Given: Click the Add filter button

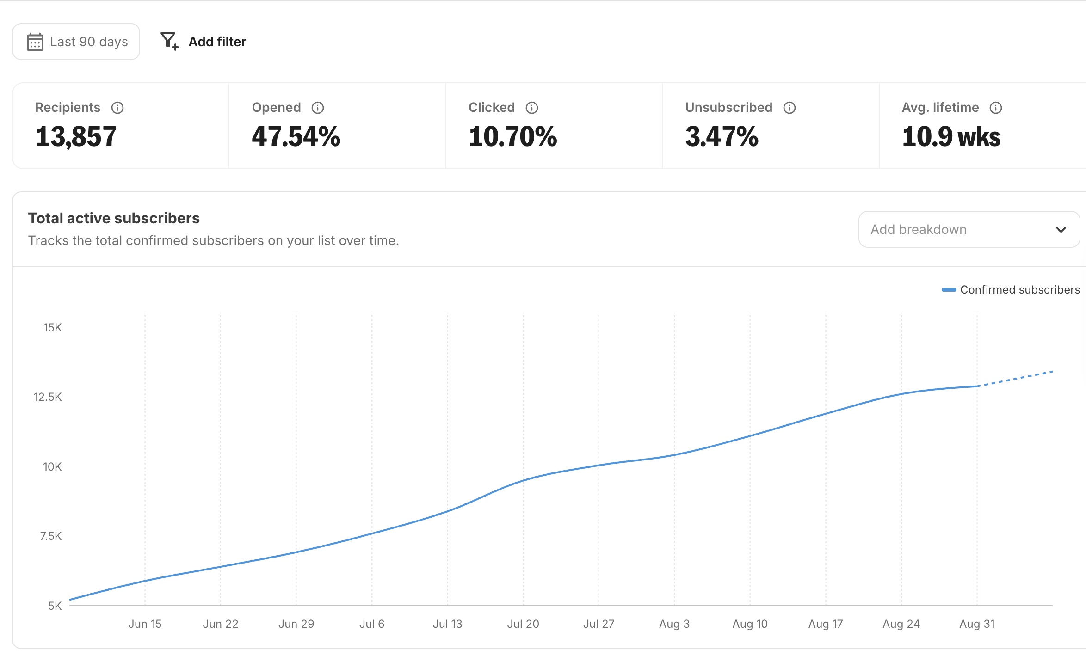Looking at the screenshot, I should (204, 42).
